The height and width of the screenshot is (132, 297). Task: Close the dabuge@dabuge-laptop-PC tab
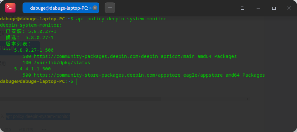tap(95, 8)
